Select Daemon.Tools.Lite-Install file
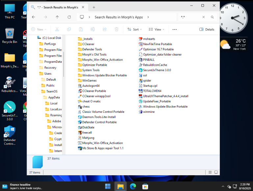253x191 pixels. (x=97, y=117)
